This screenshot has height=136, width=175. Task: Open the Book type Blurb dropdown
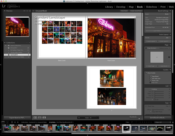[x=168, y=14]
